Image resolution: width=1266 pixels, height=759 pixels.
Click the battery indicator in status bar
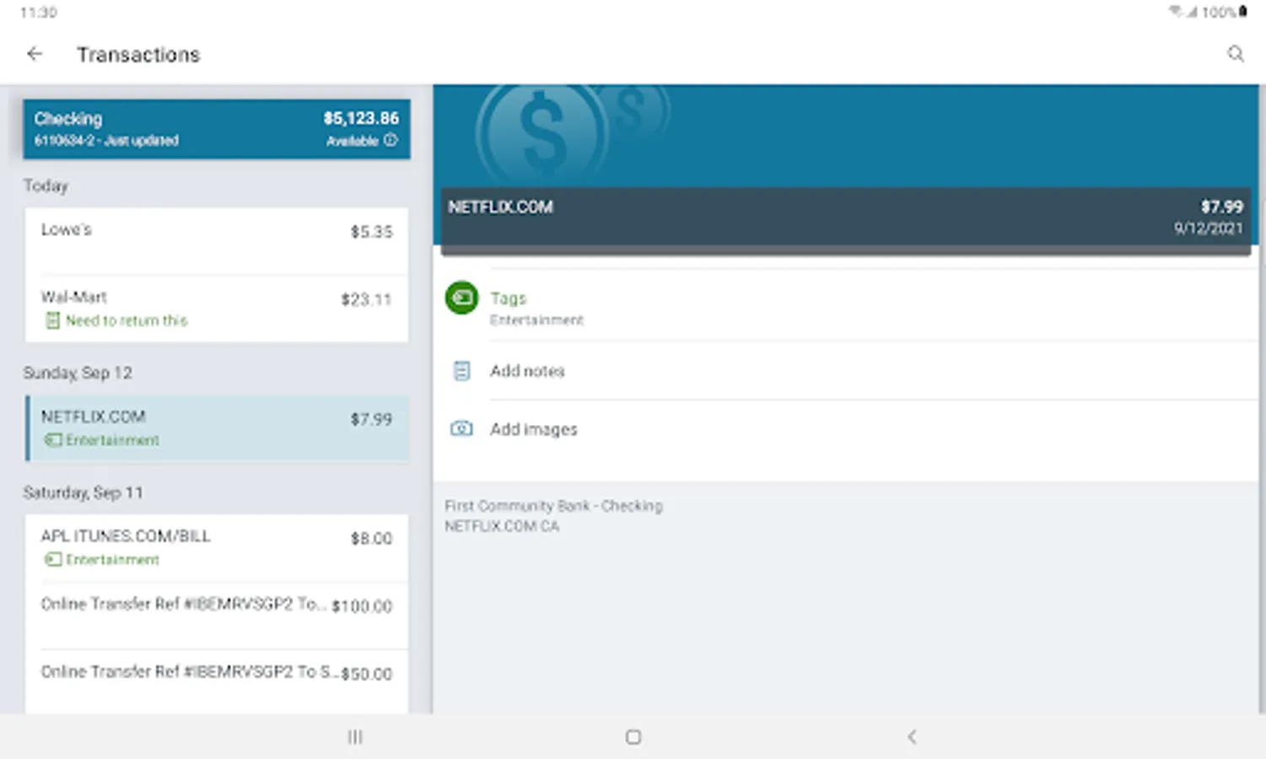pyautogui.click(x=1242, y=12)
